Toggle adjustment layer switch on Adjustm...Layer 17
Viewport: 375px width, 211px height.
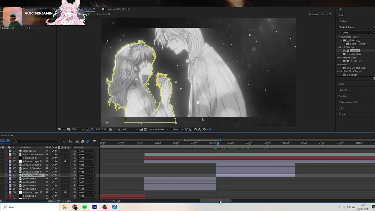65,193
